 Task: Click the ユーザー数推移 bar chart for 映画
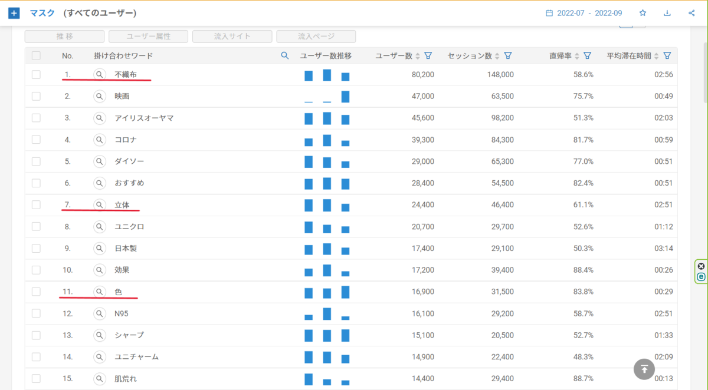(x=327, y=97)
